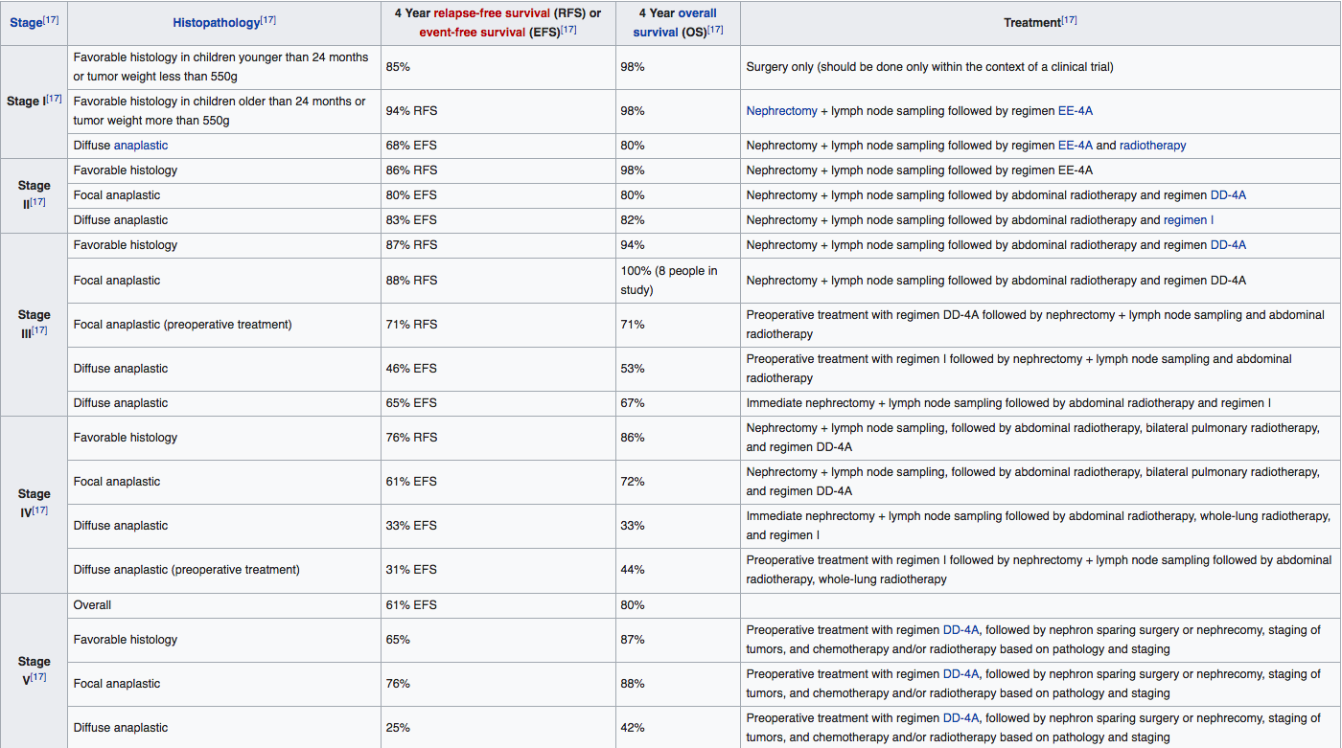
Task: Open the "Stage" column header link
Action: (26, 22)
